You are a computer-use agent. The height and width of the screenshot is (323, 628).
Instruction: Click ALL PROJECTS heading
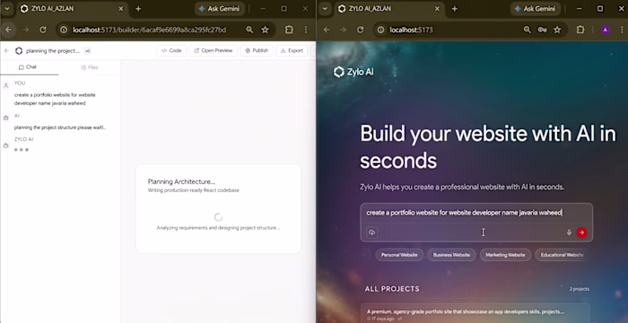coord(392,289)
